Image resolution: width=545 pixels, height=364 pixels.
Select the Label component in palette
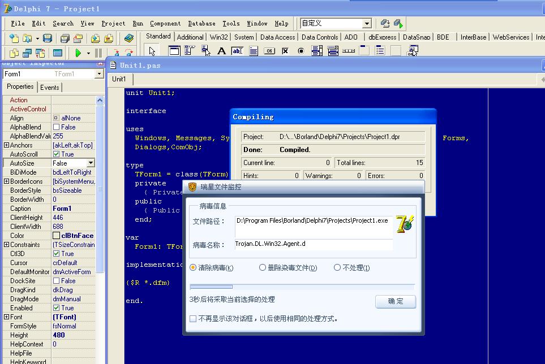(221, 51)
